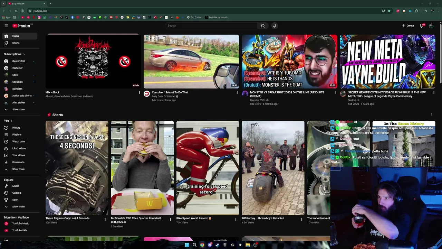Open Daily Dose Of Internet channel avatar
The image size is (442, 249).
(147, 94)
